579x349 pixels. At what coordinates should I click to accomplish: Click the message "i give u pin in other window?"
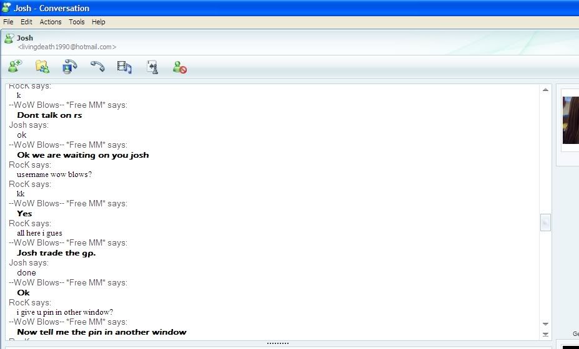point(65,312)
